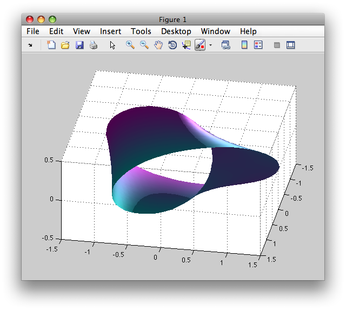Toggle the Brush data tool
Screen dimensions: 346x310
click(x=200, y=45)
